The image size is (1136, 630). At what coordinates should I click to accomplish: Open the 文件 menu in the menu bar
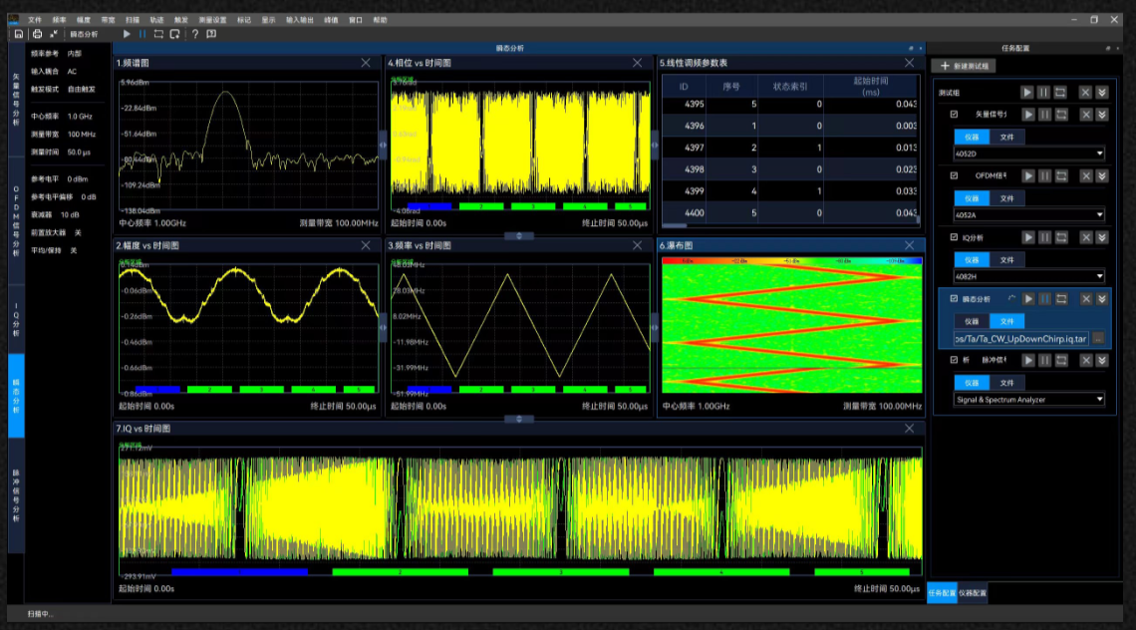(x=35, y=19)
